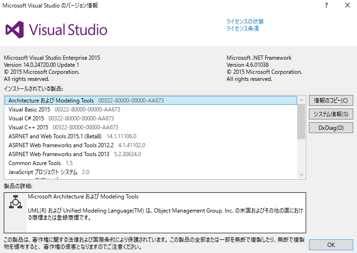Click the システム情報(S) button
Viewport: 357px width, 253px height.
331,114
